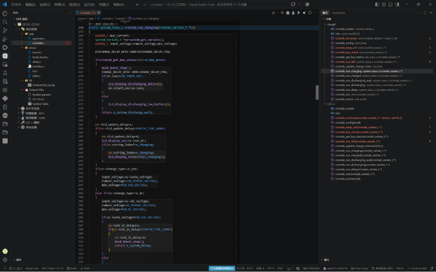The height and width of the screenshot is (272, 436).
Task: Select crontab_run_charged in outline list
Action: [348, 76]
